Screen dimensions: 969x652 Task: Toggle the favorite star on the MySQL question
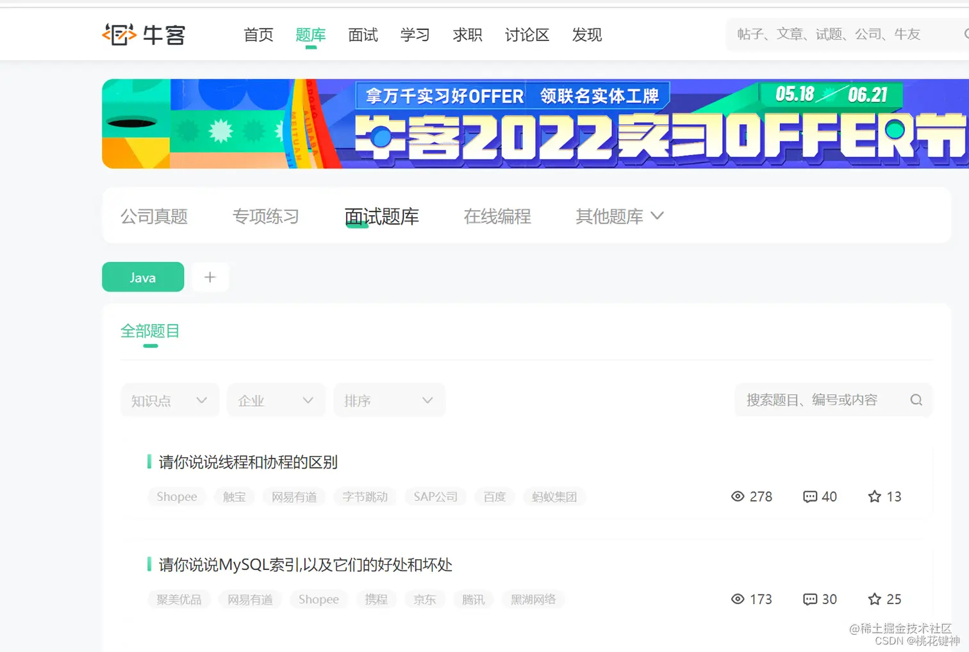click(874, 599)
